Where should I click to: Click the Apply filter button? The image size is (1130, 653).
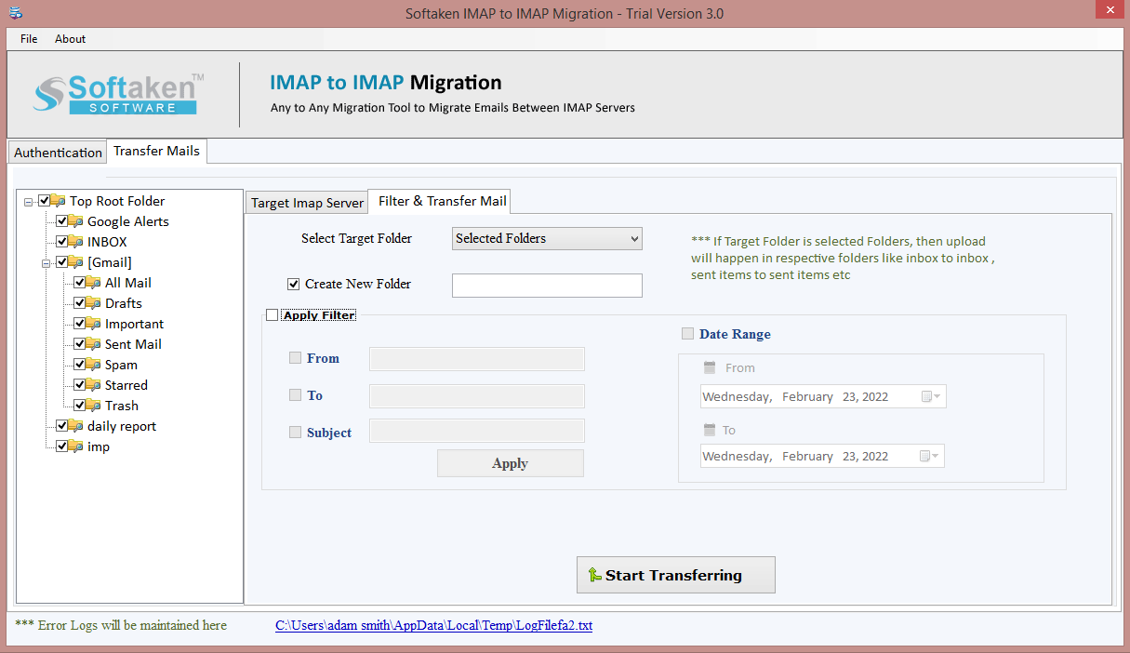(511, 463)
